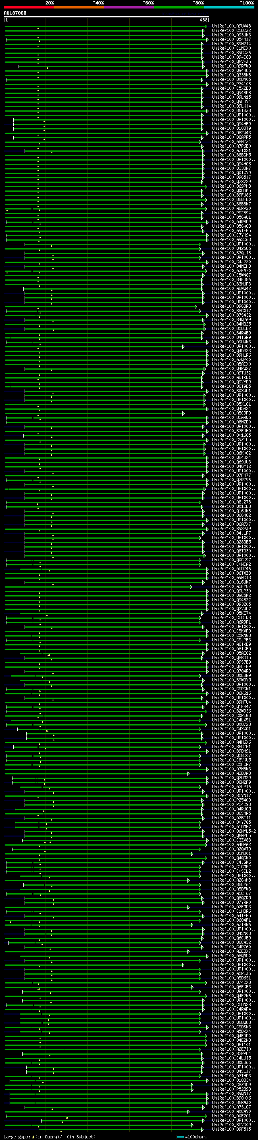Image resolution: width=258 pixels, height=1140 pixels.
Task: Click the white query sequence ruler bar
Action: point(106,16)
